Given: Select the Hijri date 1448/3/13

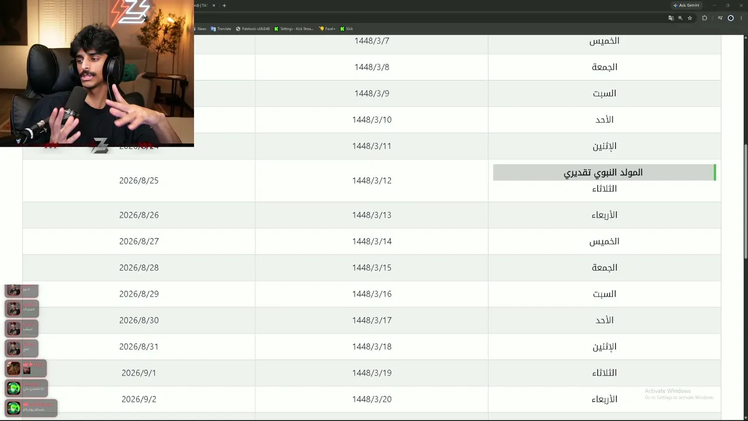Looking at the screenshot, I should 372,215.
